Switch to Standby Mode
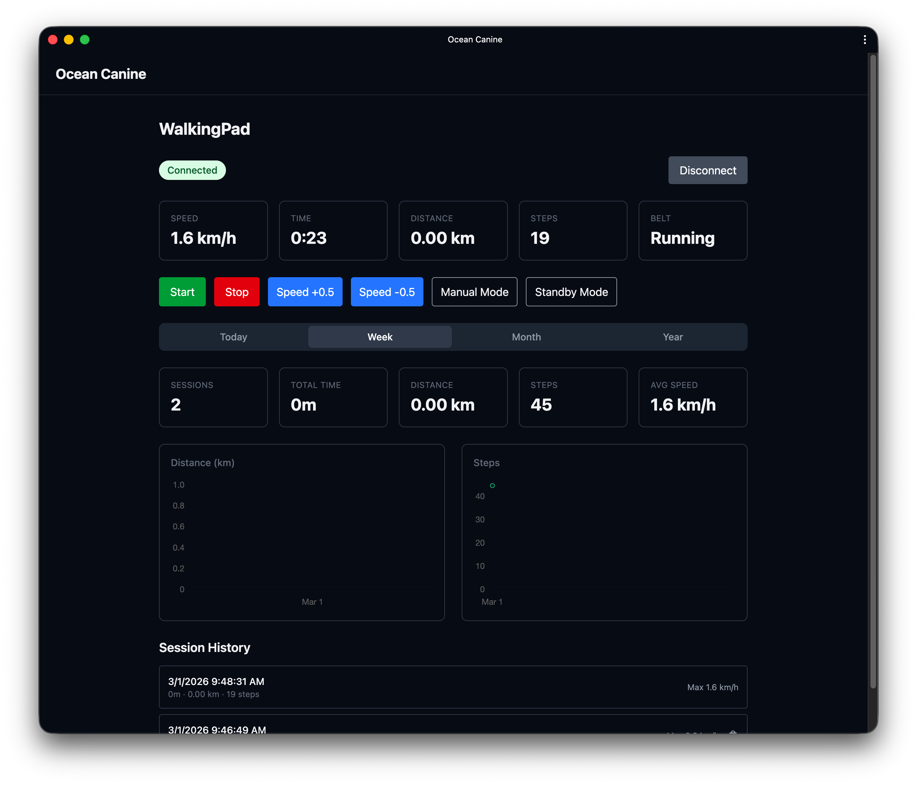The width and height of the screenshot is (917, 785). coord(571,292)
